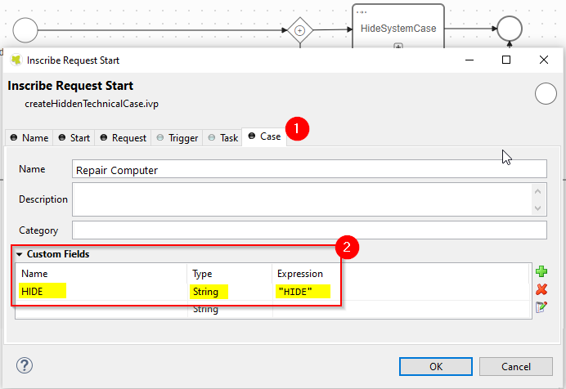The height and width of the screenshot is (389, 566).
Task: Collapse the Custom Fields section
Action: pos(20,254)
